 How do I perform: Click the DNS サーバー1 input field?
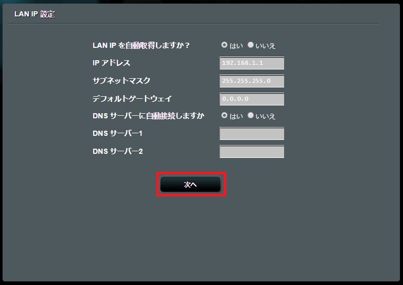(x=252, y=134)
